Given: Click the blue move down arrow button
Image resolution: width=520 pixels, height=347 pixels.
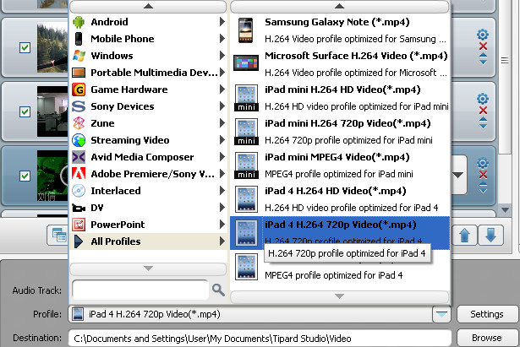Looking at the screenshot, I should 490,235.
